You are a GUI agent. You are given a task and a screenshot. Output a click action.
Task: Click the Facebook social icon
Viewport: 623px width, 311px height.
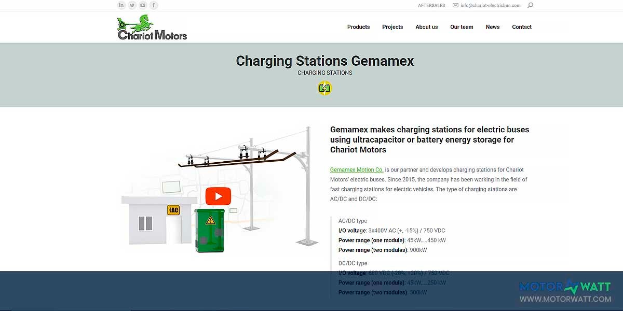coord(154,5)
